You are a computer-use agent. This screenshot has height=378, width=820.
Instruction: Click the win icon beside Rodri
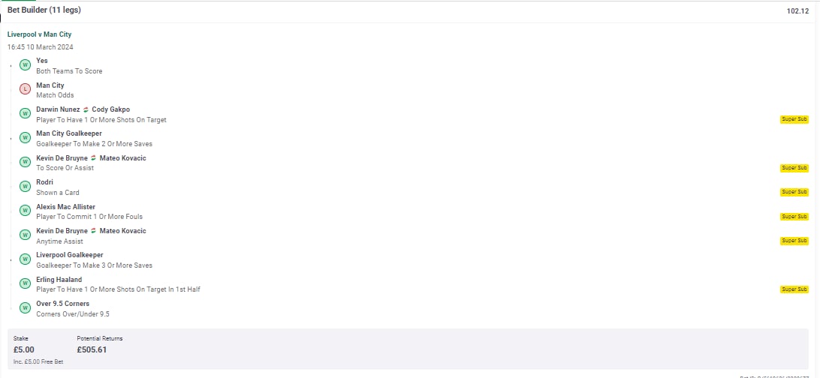tap(25, 187)
